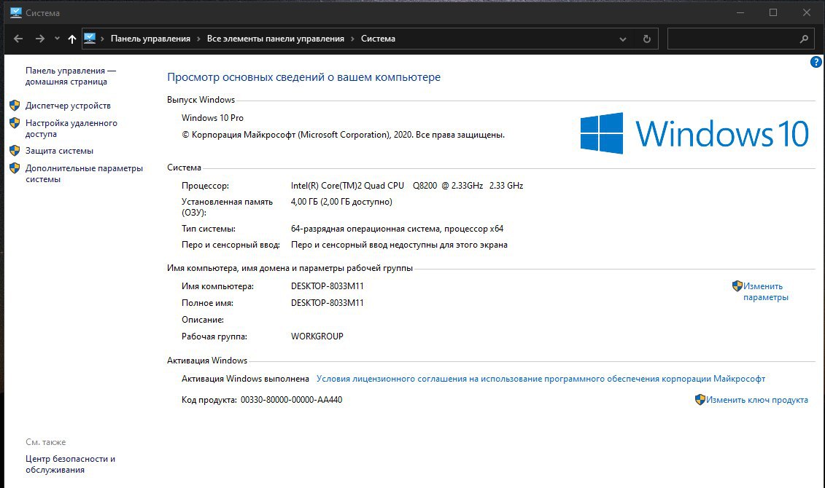Maximize the Система window

coord(773,12)
